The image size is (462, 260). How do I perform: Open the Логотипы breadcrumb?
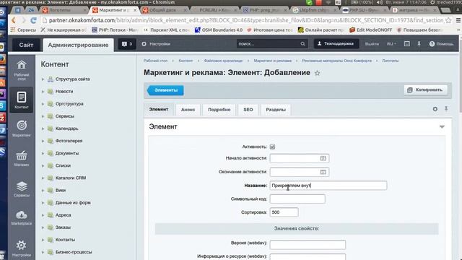390,61
